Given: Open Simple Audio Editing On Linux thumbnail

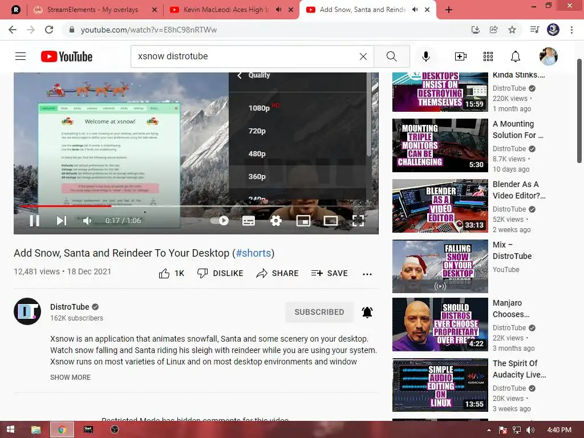Looking at the screenshot, I should tap(440, 385).
